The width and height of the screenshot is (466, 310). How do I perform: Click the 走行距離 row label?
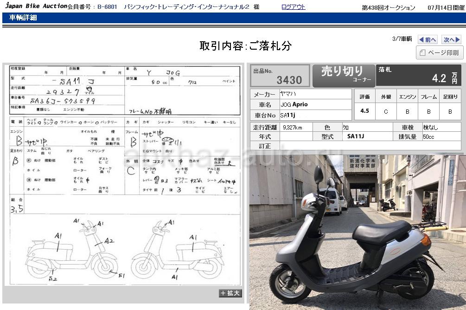pyautogui.click(x=265, y=127)
